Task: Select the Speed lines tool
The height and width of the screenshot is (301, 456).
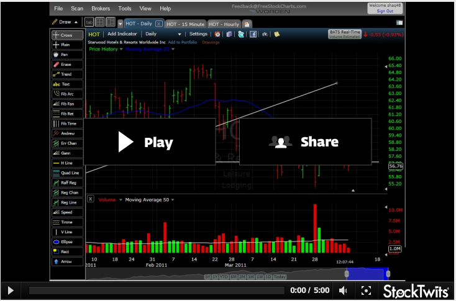Action: [x=68, y=212]
